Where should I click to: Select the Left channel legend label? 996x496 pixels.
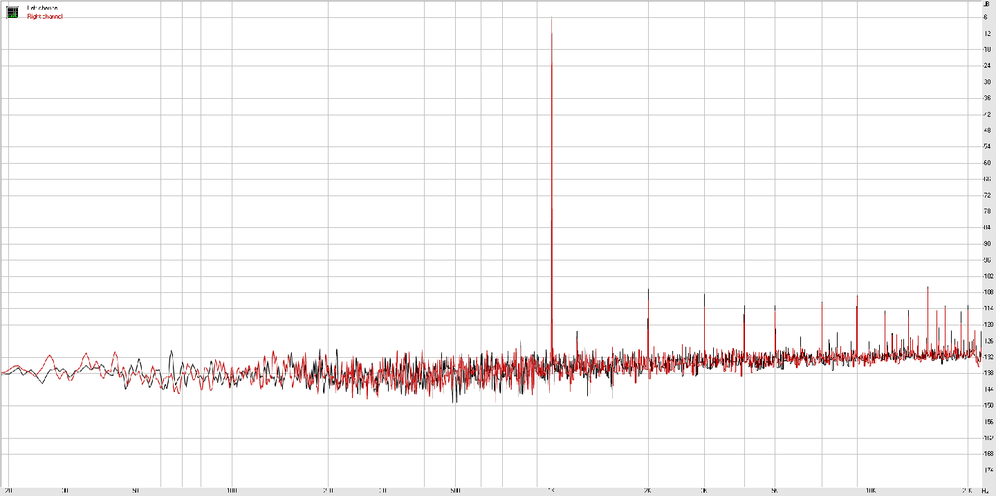tap(42, 8)
